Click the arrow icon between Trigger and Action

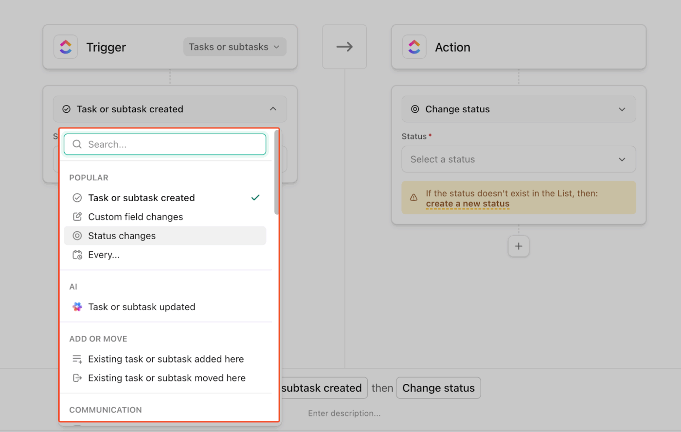344,46
